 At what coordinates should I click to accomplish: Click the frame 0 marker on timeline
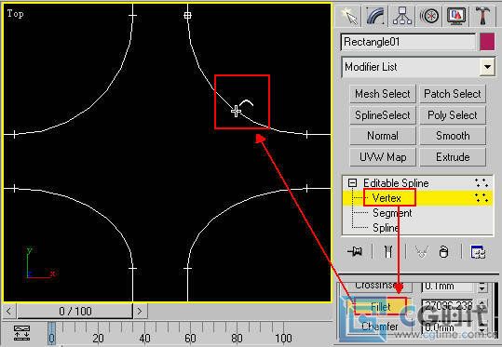pyautogui.click(x=51, y=333)
